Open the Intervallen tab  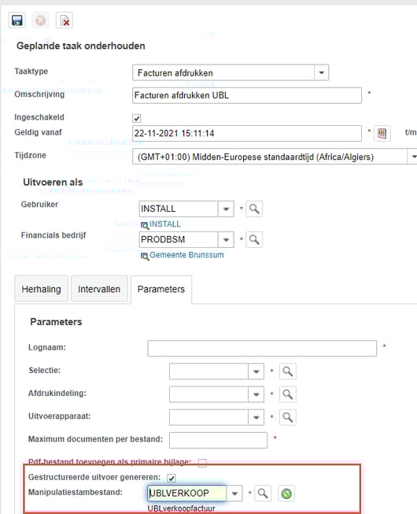point(99,289)
